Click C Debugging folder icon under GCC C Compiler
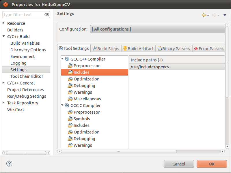231x173 pixels. click(70, 139)
